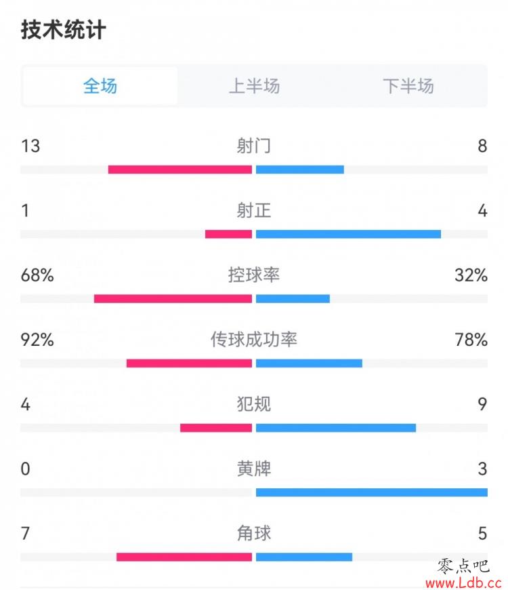The height and width of the screenshot is (590, 508).
Task: Click the red 控球率 68% bar
Action: pos(173,299)
